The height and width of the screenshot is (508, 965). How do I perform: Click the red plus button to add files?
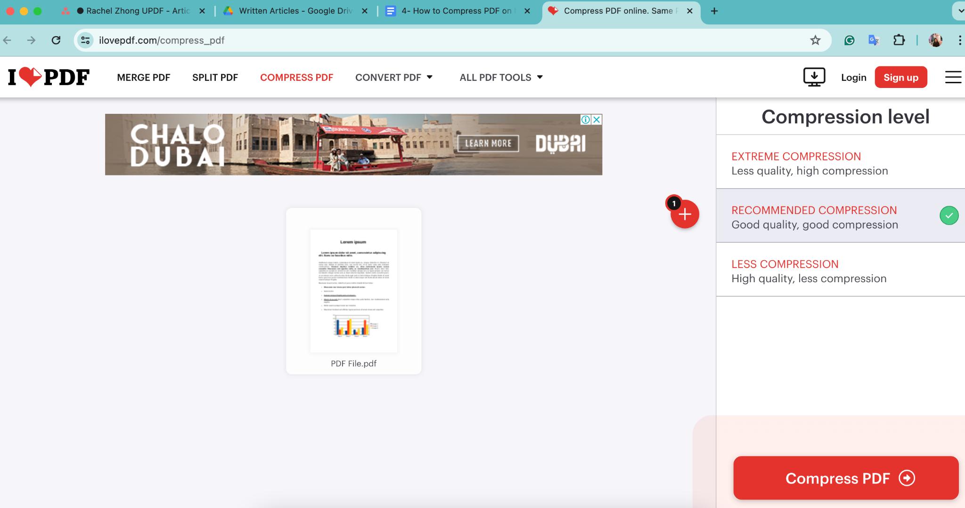685,214
